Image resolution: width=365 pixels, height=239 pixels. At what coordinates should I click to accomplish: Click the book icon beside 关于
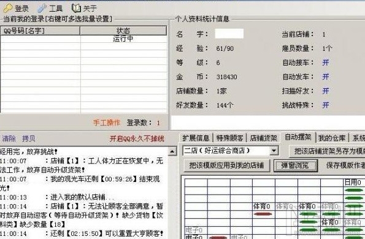click(76, 8)
